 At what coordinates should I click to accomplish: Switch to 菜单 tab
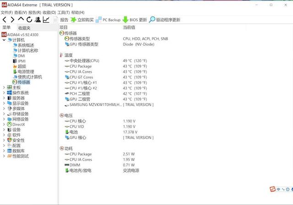pos(6,27)
